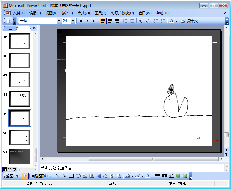Screen dimensions: 231x189
Task: Switch to the Slides thumbnail tab
Action: click(x=24, y=28)
